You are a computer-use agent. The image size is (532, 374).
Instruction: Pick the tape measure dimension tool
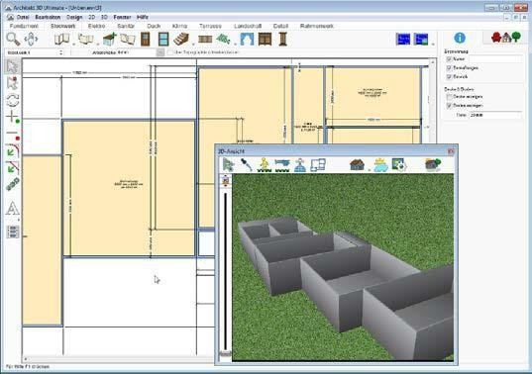(13, 184)
